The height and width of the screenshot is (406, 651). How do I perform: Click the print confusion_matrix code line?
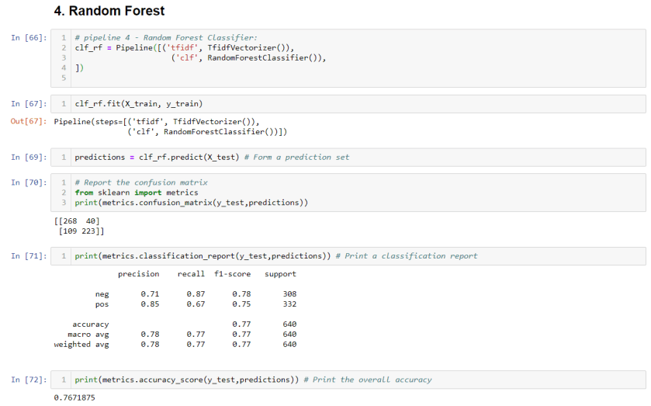tap(191, 203)
